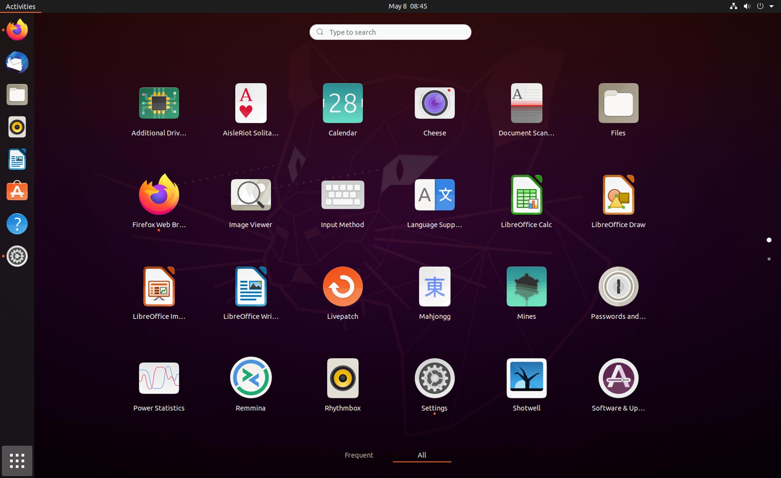Launch Shotwell photo manager
This screenshot has width=781, height=478.
[526, 378]
